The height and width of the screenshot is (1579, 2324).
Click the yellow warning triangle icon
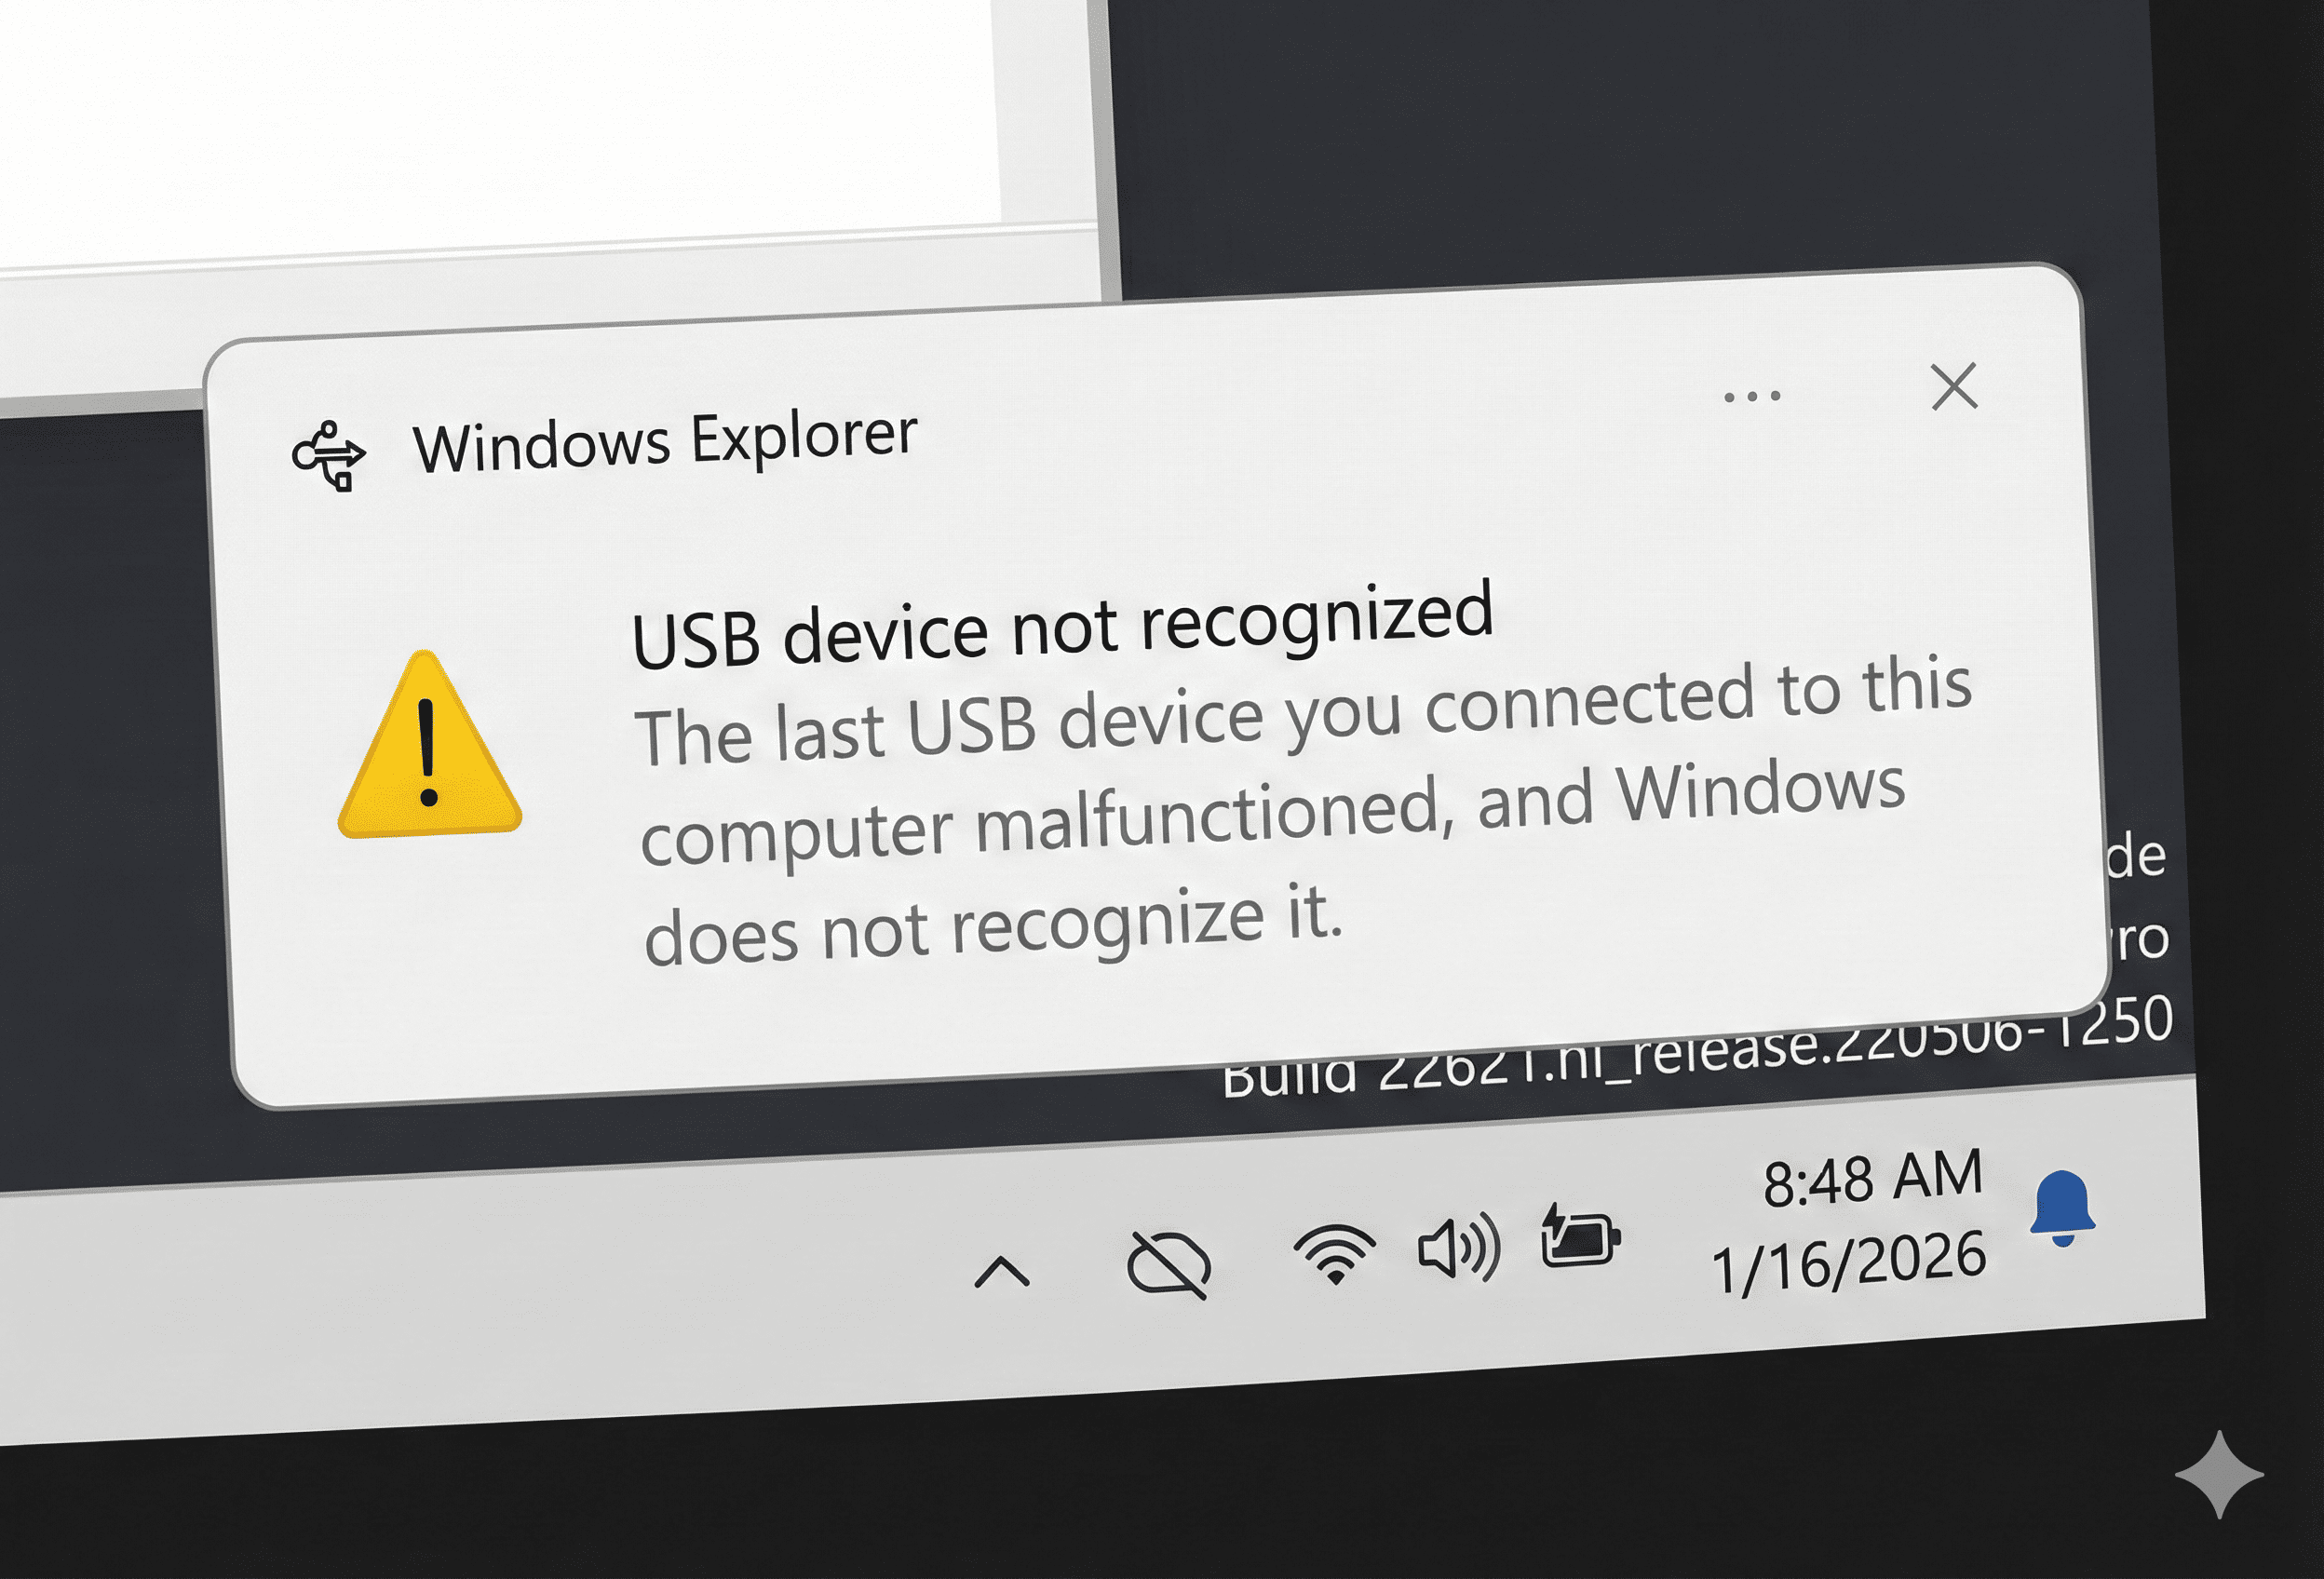(430, 747)
